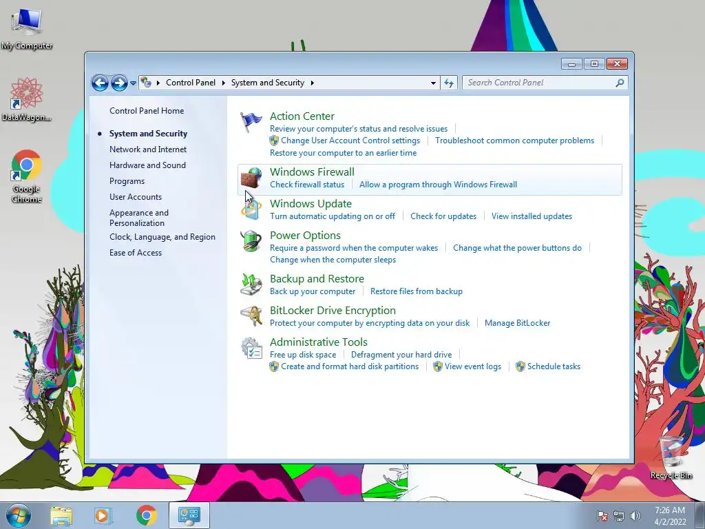Open Google Chrome from the taskbar
Screen dimensions: 705x529
[x=146, y=515]
